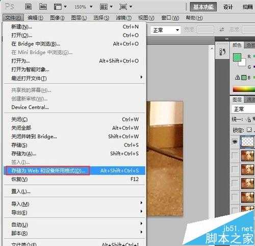Viewport: 255px width, 246px height.
Task: Choose 新建(N)... from the File menu
Action: 74,27
